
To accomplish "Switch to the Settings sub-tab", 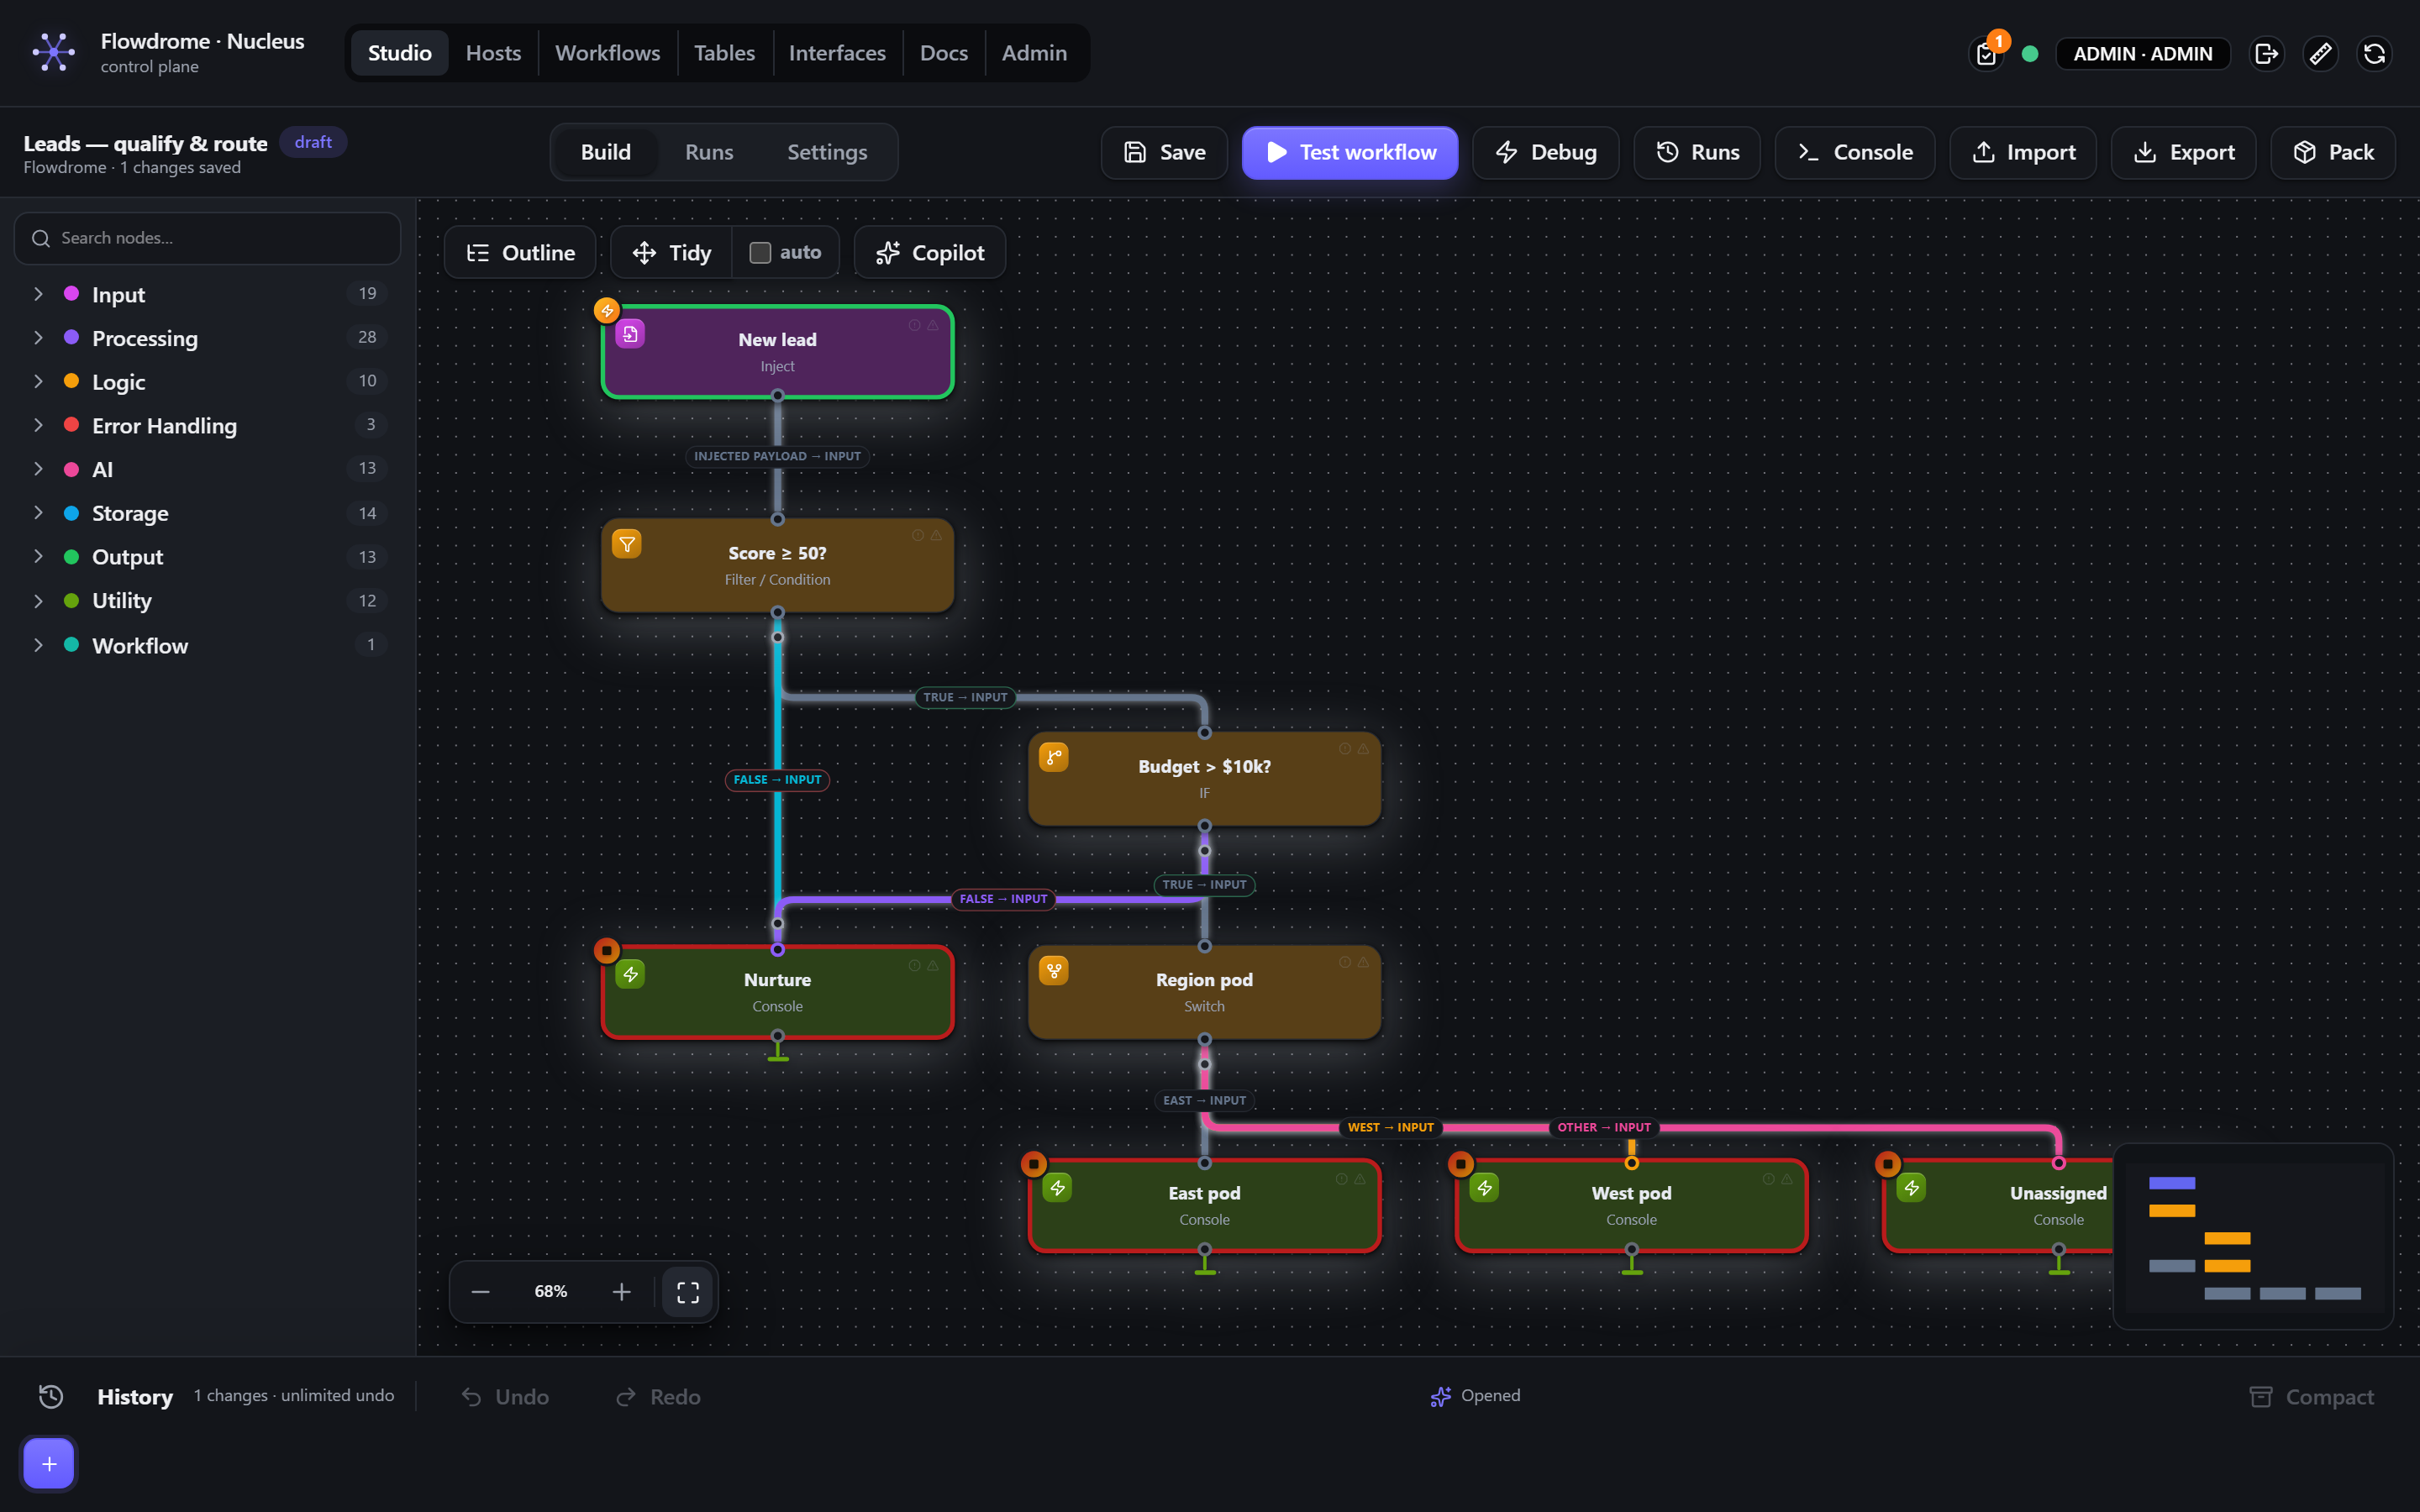I will (827, 152).
